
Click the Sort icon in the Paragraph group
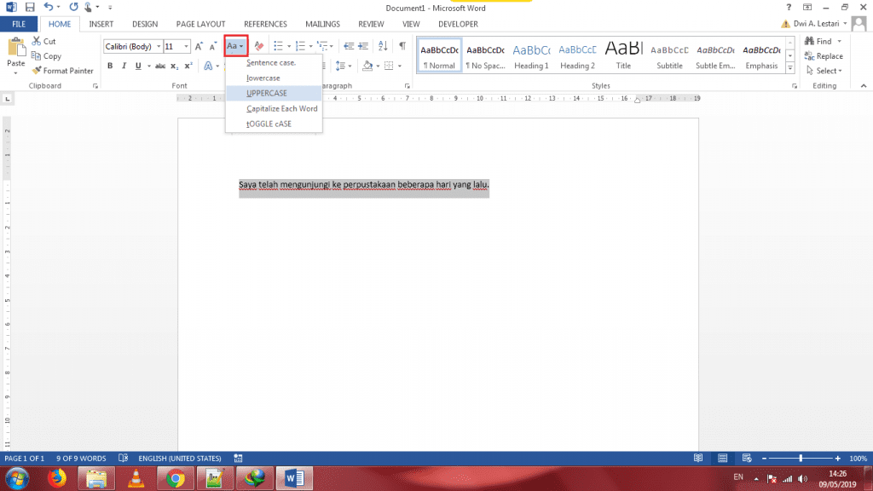(x=382, y=46)
